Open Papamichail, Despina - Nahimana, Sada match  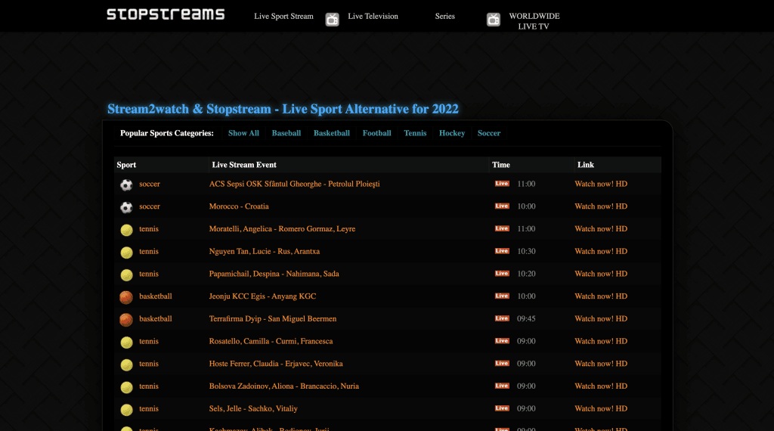[274, 274]
